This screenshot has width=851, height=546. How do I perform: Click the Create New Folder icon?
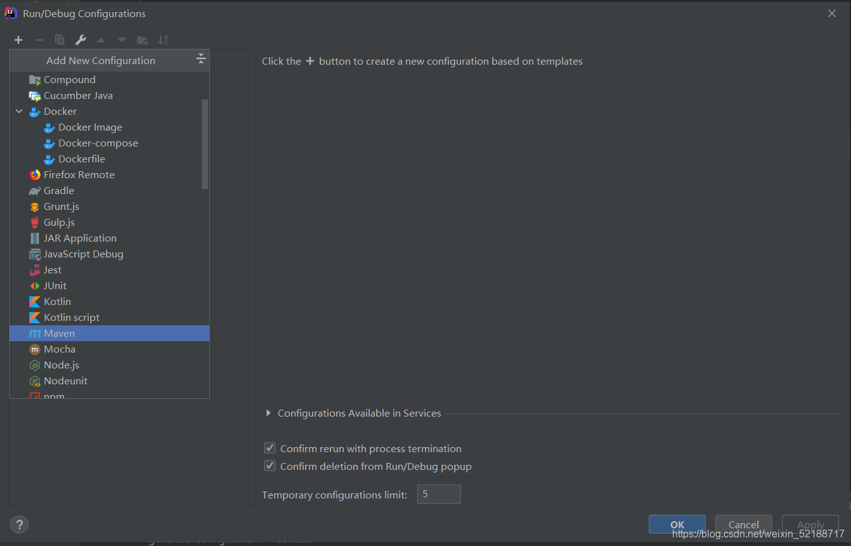[x=143, y=40]
